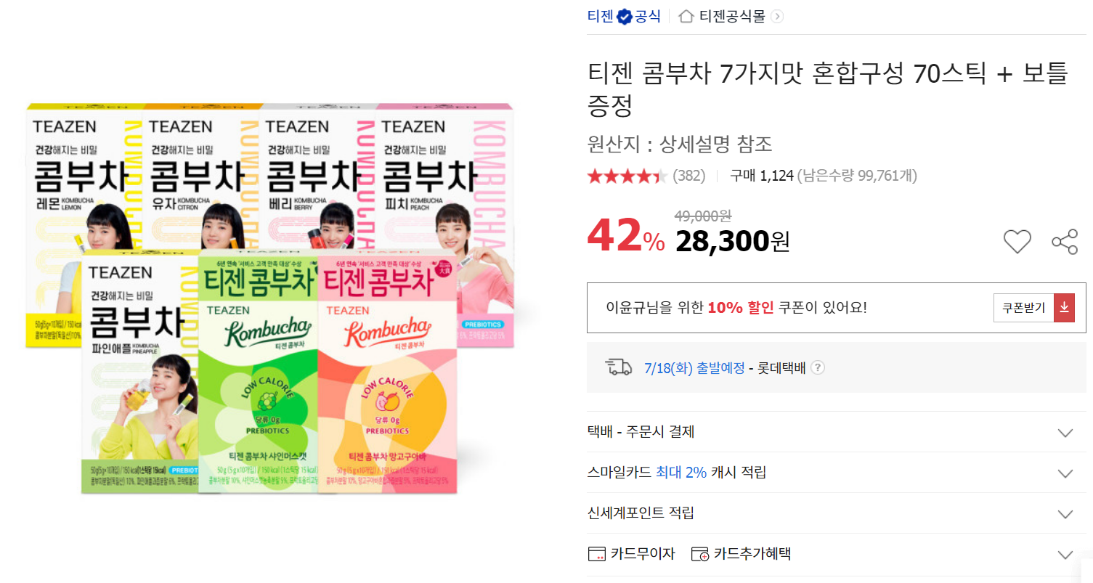
Task: Click the star rating display
Action: coord(627,176)
